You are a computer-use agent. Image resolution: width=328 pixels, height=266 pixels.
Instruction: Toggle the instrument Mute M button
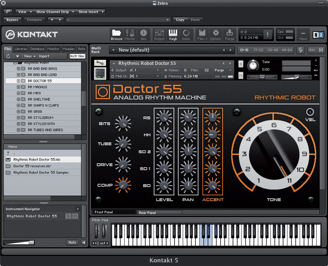click(x=241, y=76)
